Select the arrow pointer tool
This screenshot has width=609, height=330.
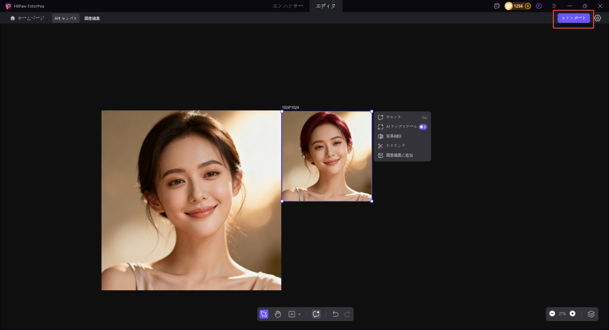tap(264, 314)
